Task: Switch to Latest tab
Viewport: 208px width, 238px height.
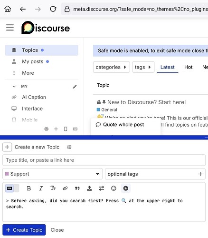Action: pos(167,67)
